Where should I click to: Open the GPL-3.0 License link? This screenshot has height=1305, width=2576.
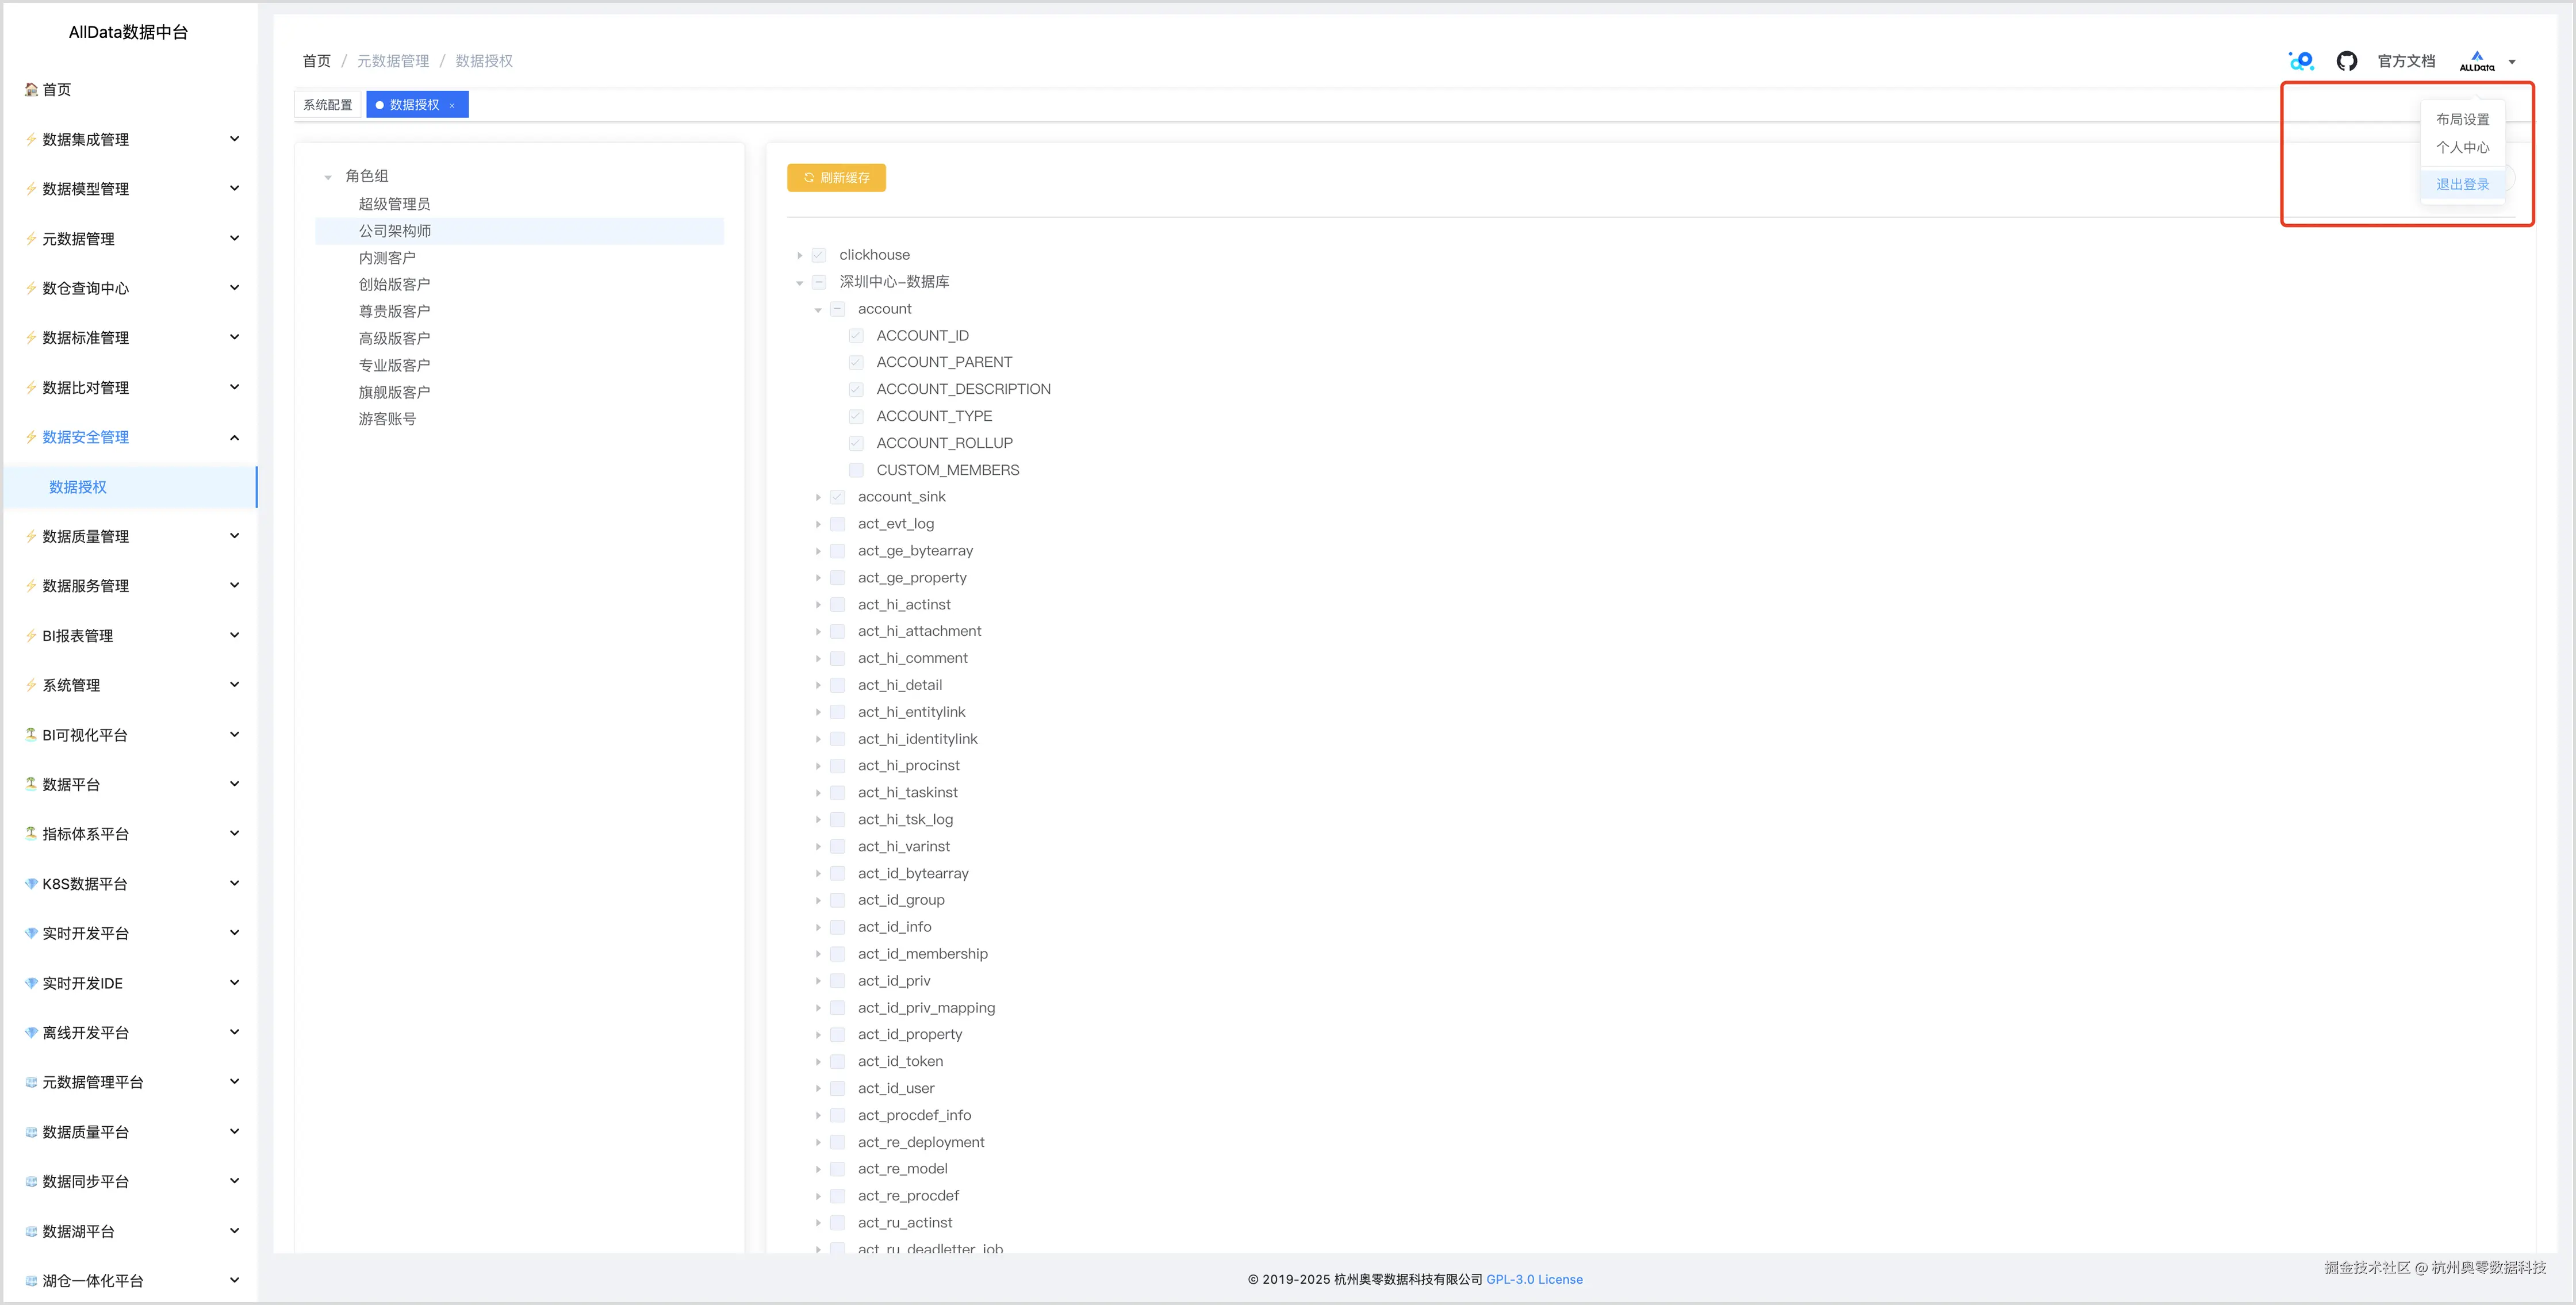(x=1534, y=1279)
